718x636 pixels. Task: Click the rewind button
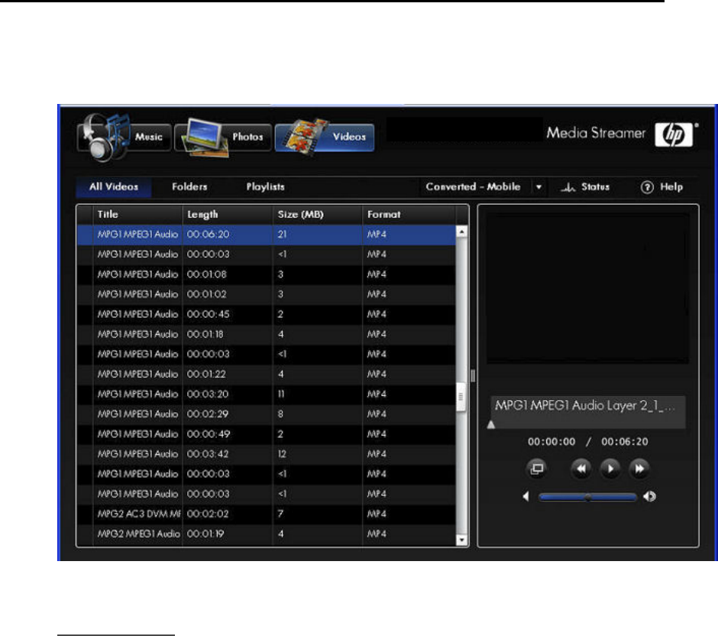[x=581, y=469]
